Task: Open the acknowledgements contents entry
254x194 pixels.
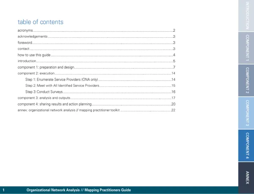Action: tap(97, 36)
